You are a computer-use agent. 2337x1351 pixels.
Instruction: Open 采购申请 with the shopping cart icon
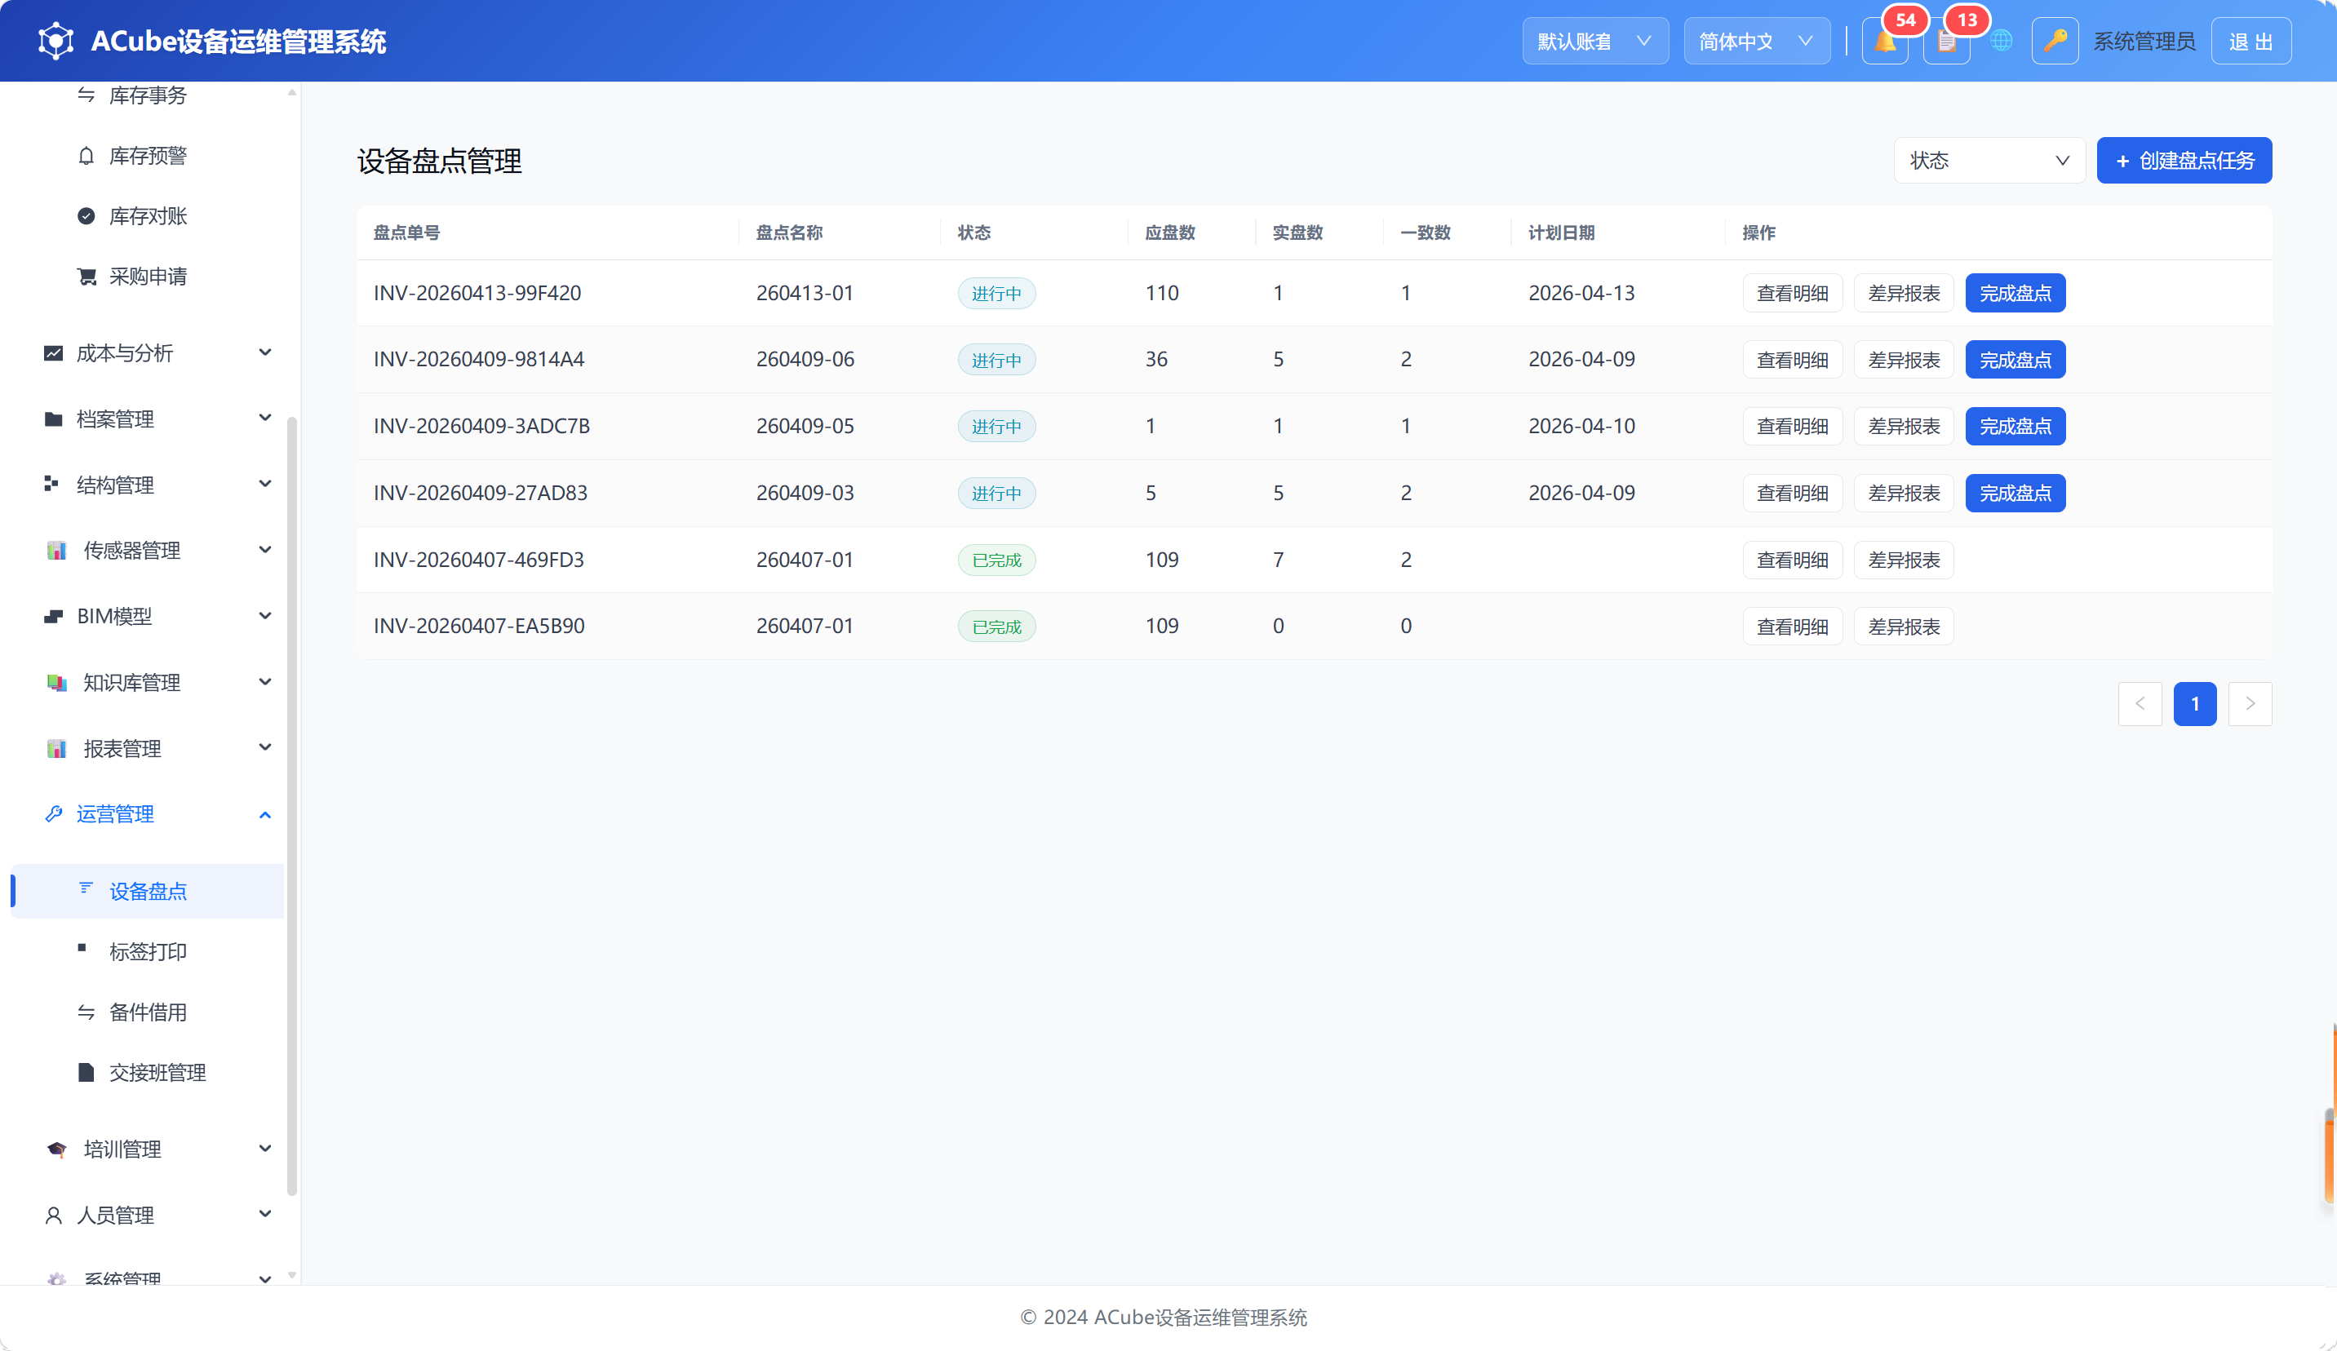[149, 277]
